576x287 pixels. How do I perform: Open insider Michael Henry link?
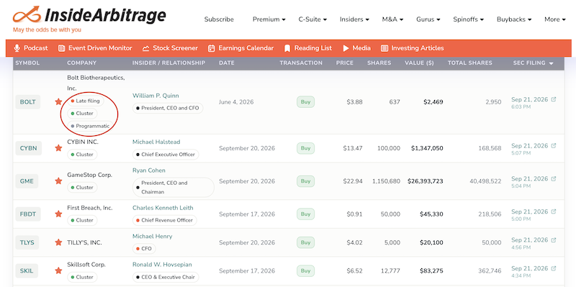pyautogui.click(x=153, y=237)
